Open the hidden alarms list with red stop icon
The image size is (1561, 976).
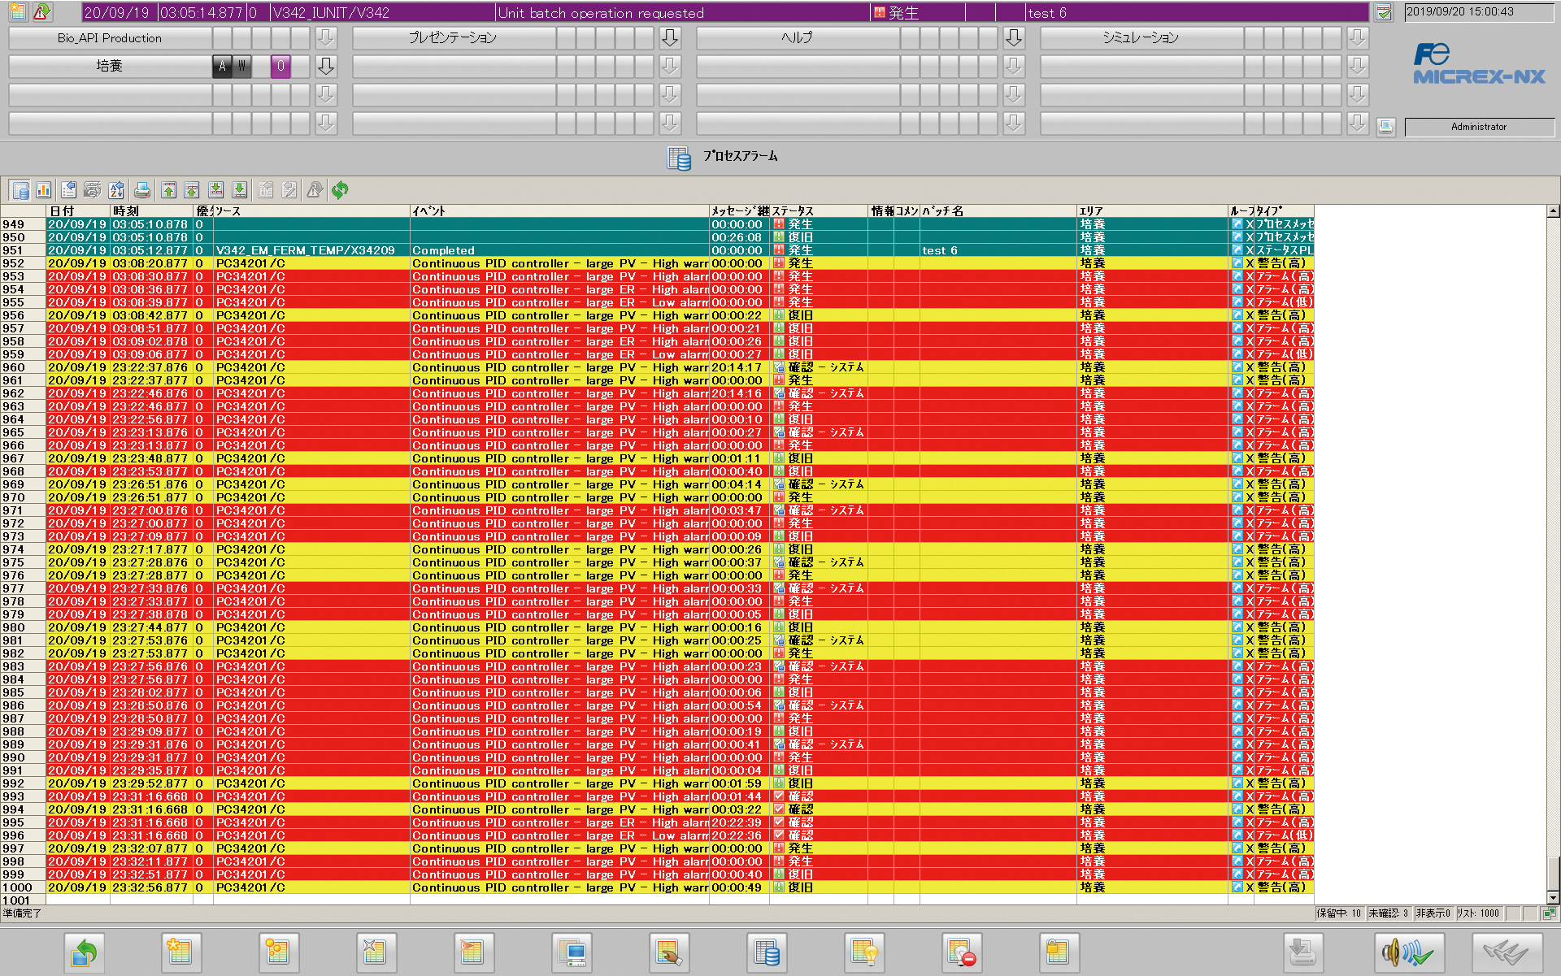pos(962,952)
